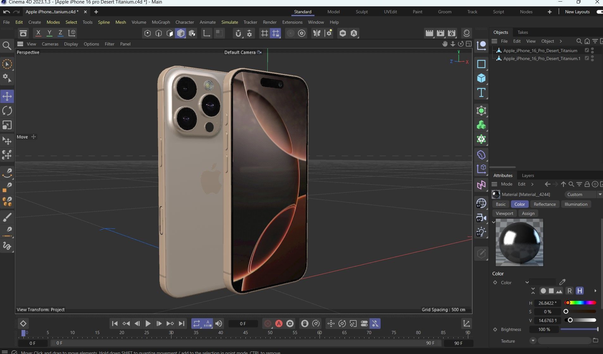This screenshot has width=603, height=354.
Task: Open Edit Render Settings
Action: [x=452, y=33]
